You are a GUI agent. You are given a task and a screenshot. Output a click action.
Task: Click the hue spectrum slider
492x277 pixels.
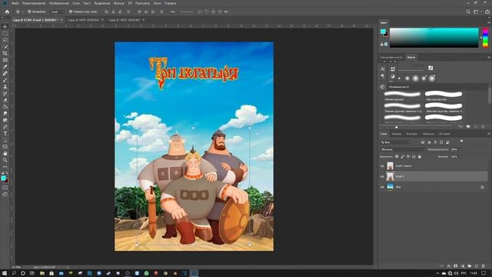pos(485,38)
